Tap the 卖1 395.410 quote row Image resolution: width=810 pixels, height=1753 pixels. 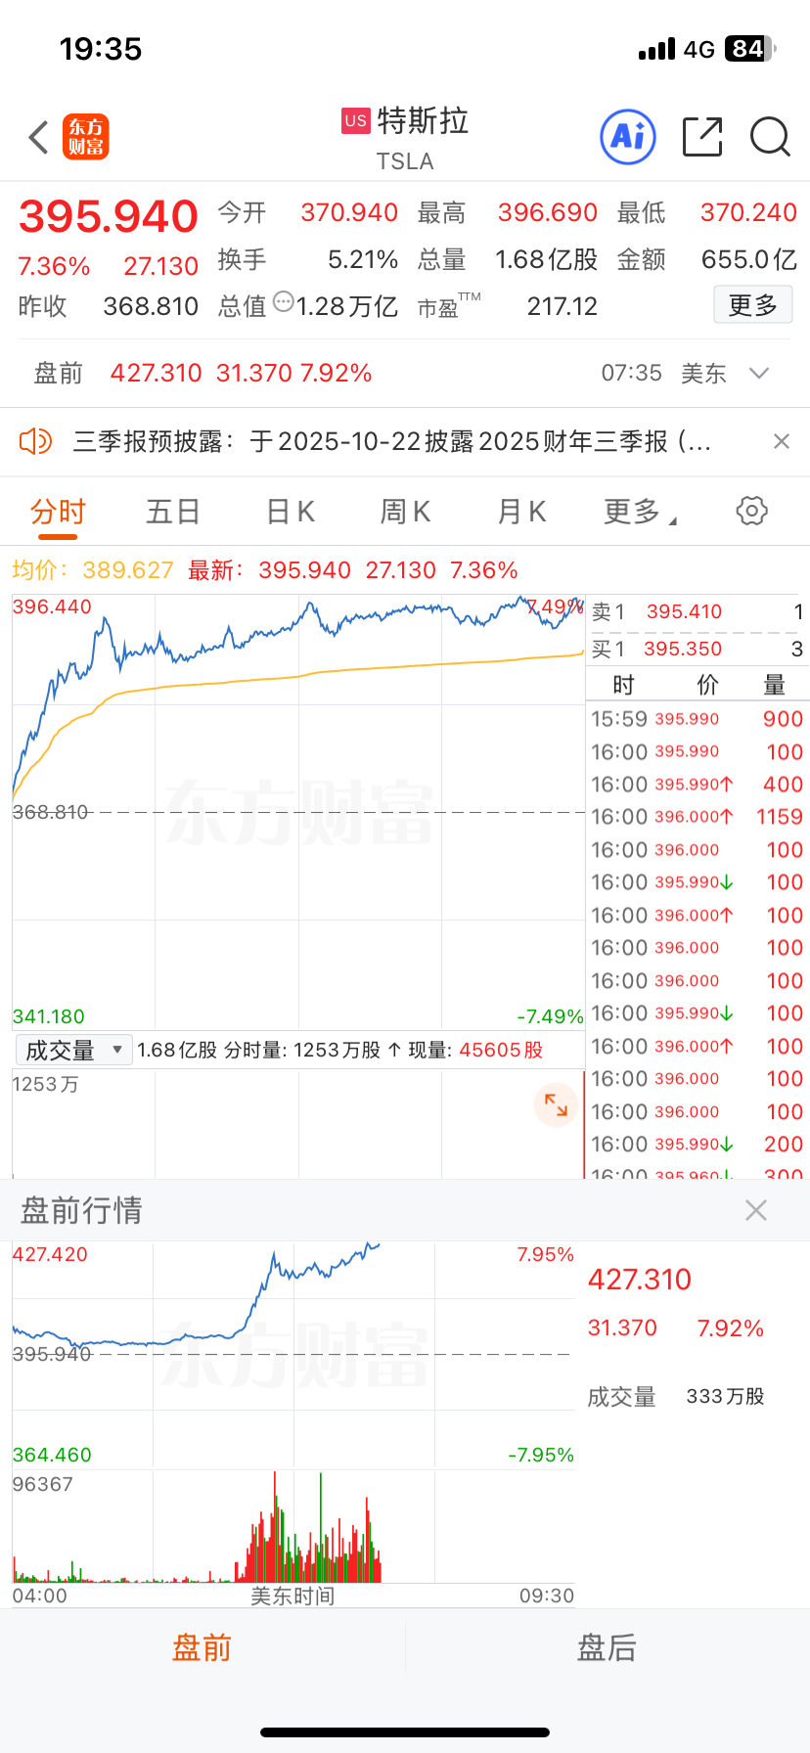pos(697,611)
